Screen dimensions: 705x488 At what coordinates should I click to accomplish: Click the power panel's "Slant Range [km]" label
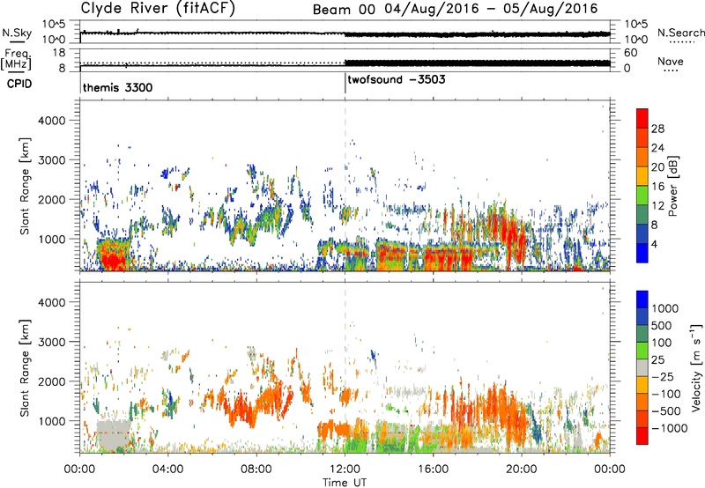[25, 186]
